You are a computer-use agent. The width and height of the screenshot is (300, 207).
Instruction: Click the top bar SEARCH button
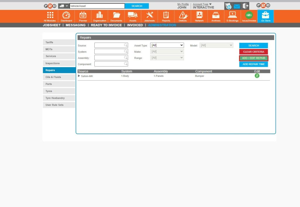coord(137,6)
